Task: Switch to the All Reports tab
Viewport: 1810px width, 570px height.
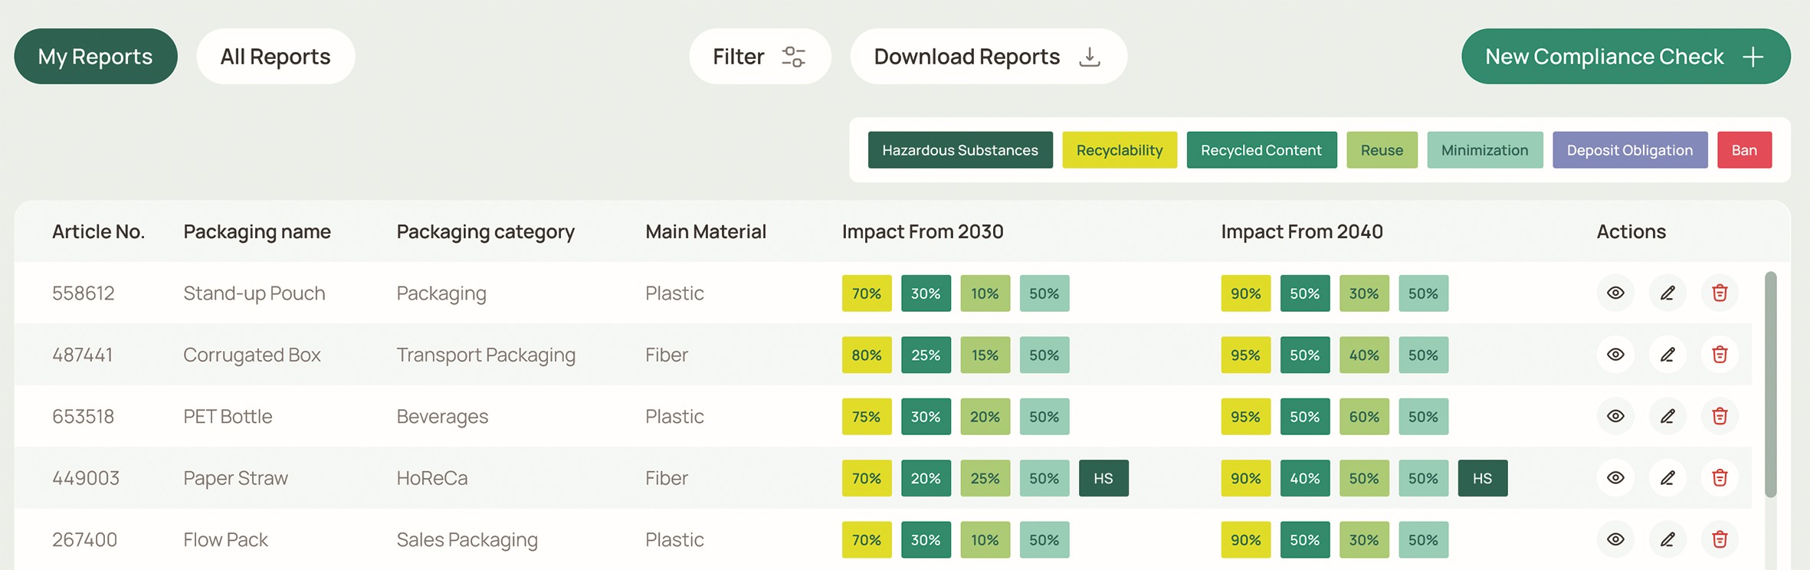Action: click(275, 57)
